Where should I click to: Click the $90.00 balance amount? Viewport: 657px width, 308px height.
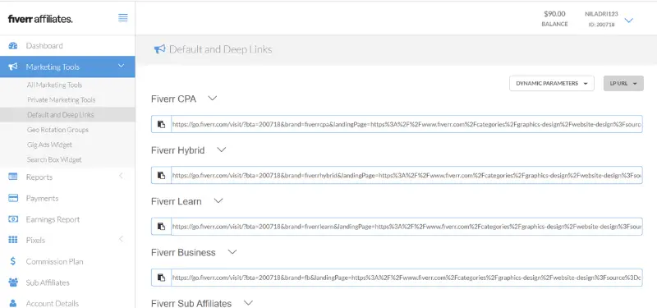(x=554, y=14)
